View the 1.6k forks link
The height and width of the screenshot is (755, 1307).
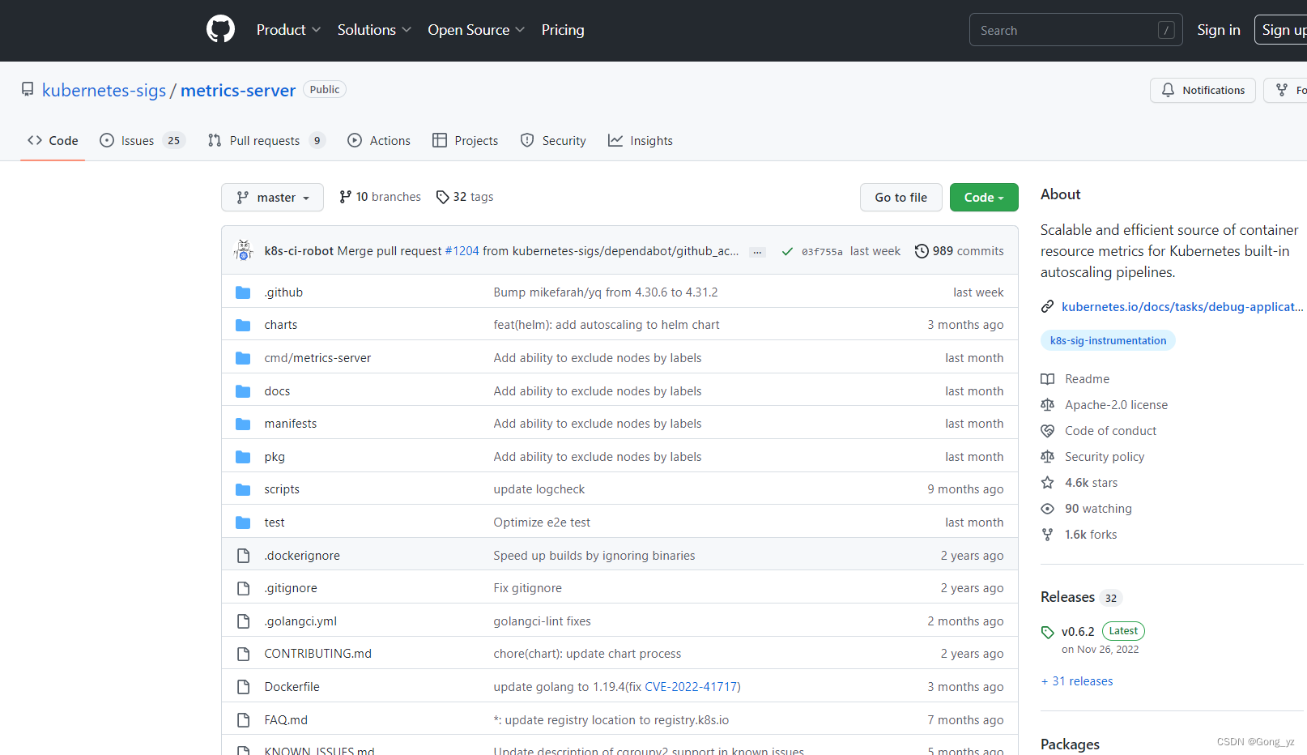tap(1091, 535)
